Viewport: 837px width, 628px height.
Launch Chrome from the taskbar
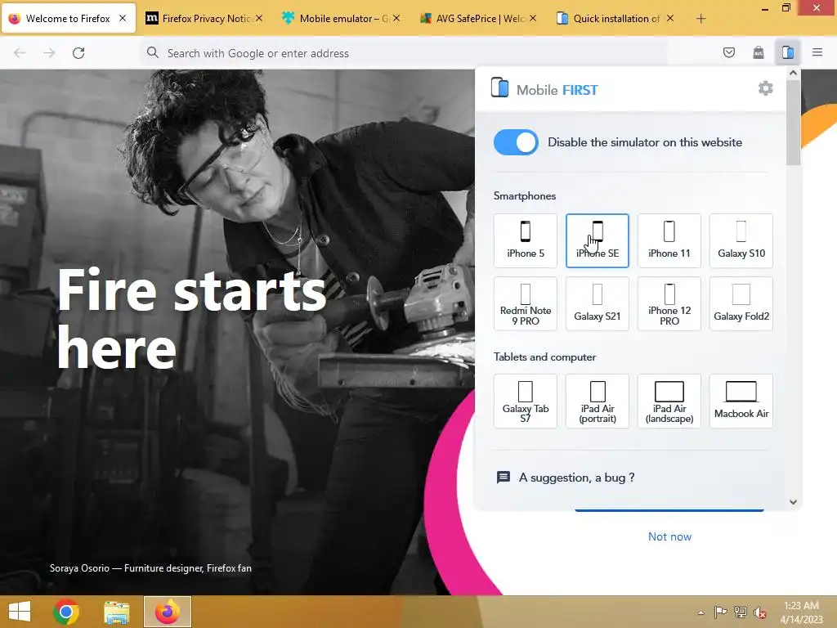[66, 612]
